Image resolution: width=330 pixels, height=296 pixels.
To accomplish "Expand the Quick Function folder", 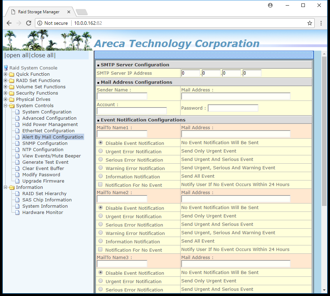I will 6,74.
